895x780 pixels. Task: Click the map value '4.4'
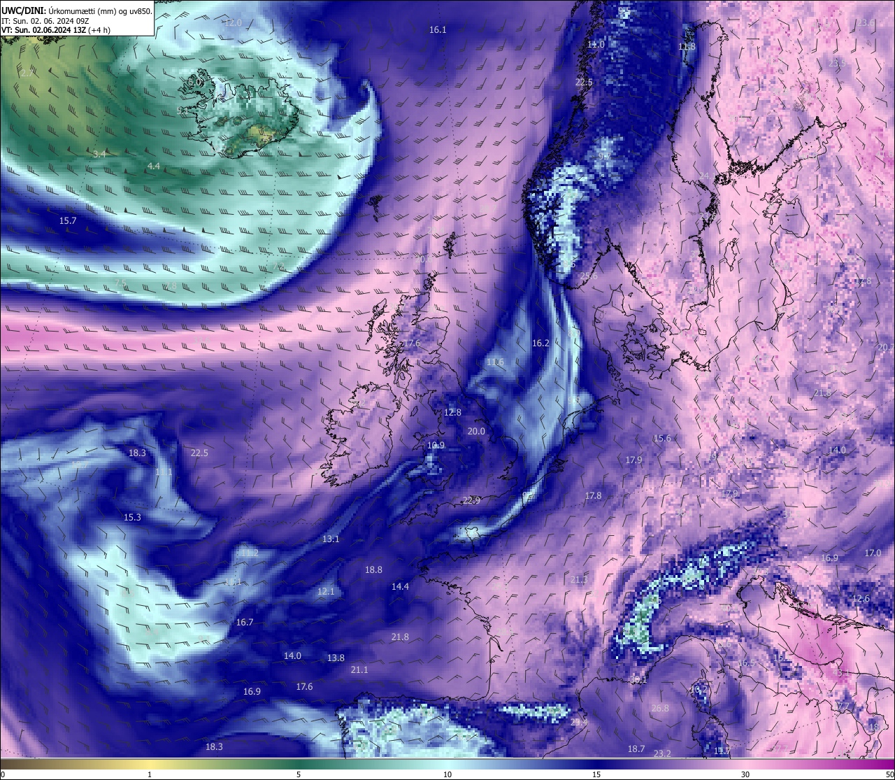(154, 166)
